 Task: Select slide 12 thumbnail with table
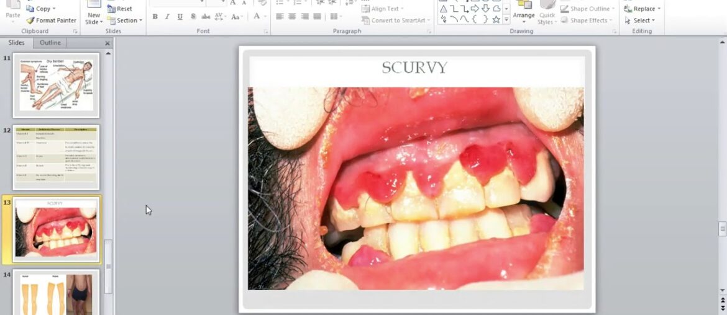tap(56, 157)
